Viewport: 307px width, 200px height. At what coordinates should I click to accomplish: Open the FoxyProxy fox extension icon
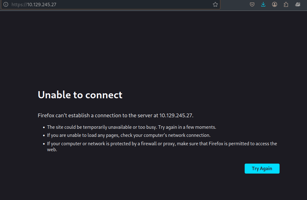(x=298, y=4)
